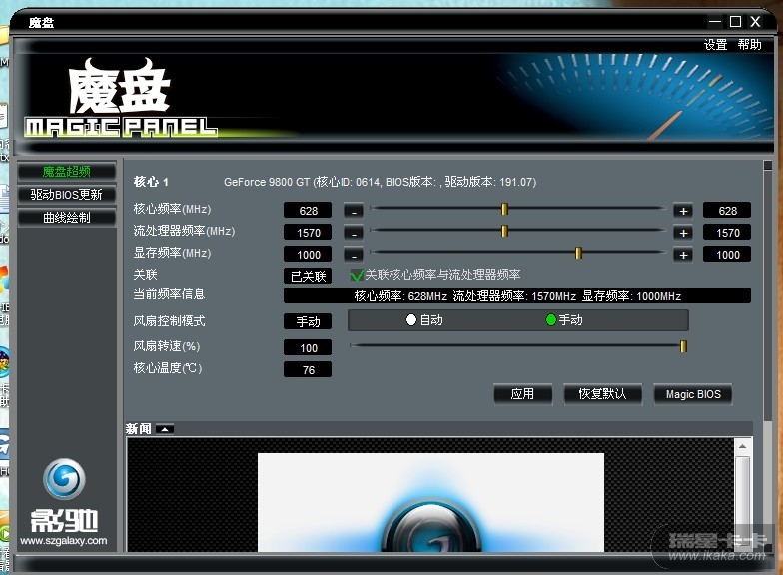
Task: Click the 已关联 status box
Action: click(x=308, y=276)
